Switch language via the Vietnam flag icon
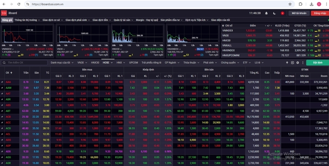Image resolution: width=329 pixels, height=166 pixels. click(x=282, y=13)
